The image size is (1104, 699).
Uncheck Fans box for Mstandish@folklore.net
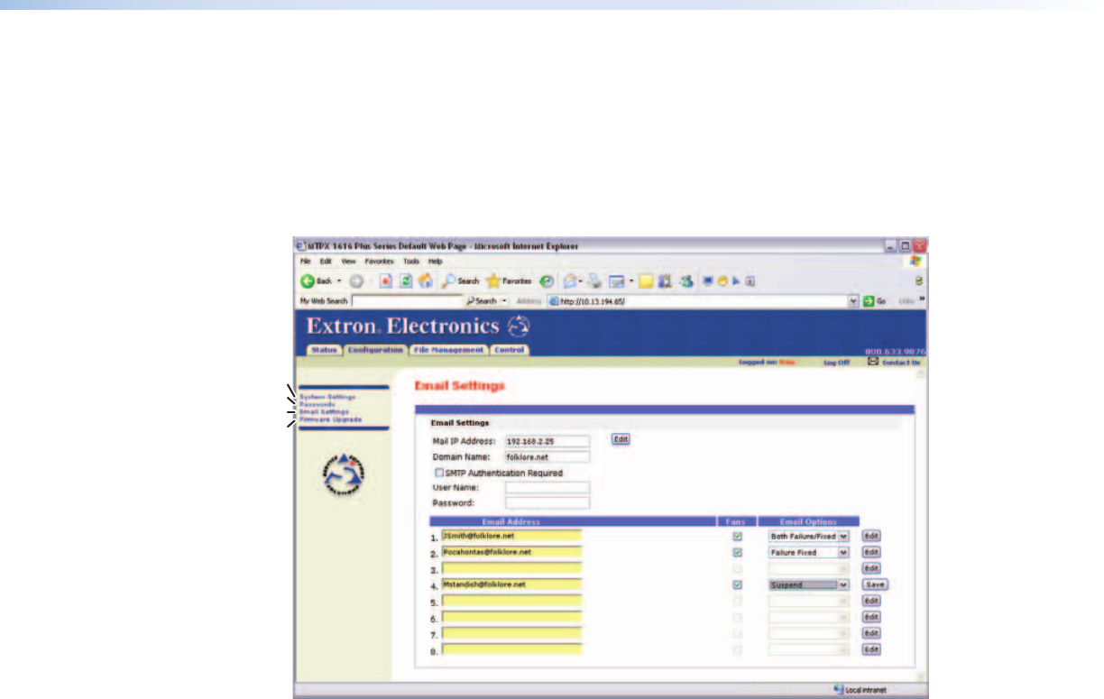738,584
